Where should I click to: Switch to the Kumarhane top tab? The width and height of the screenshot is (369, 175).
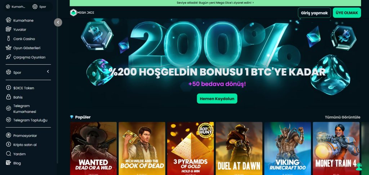[x=15, y=6]
